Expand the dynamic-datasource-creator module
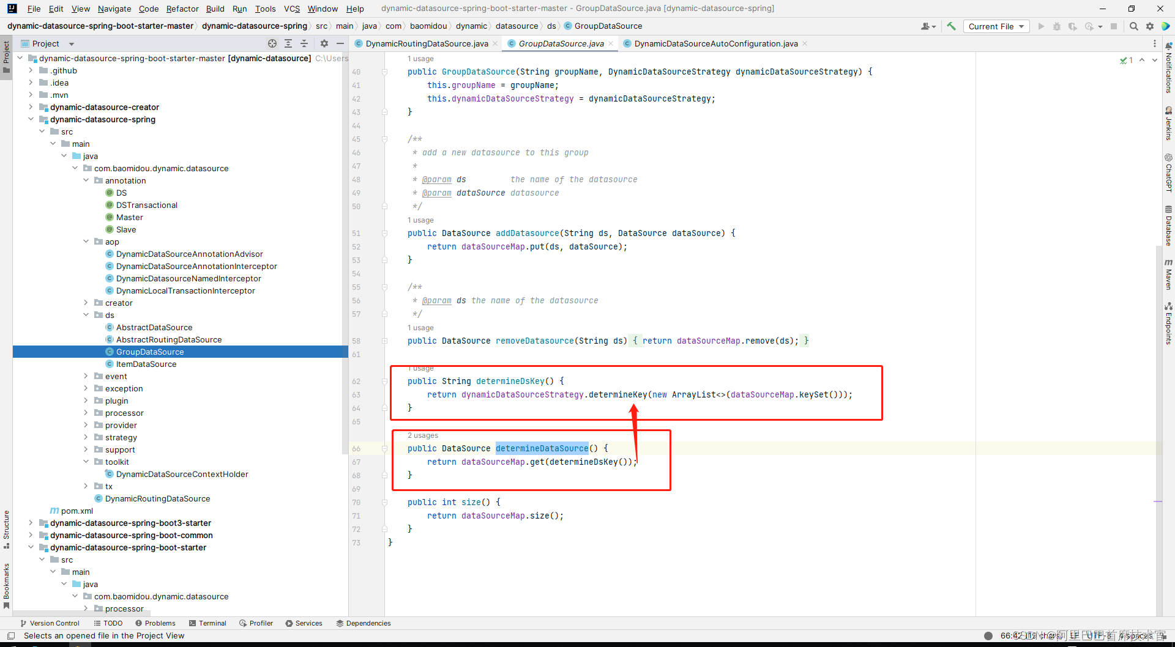1175x647 pixels. (31, 107)
